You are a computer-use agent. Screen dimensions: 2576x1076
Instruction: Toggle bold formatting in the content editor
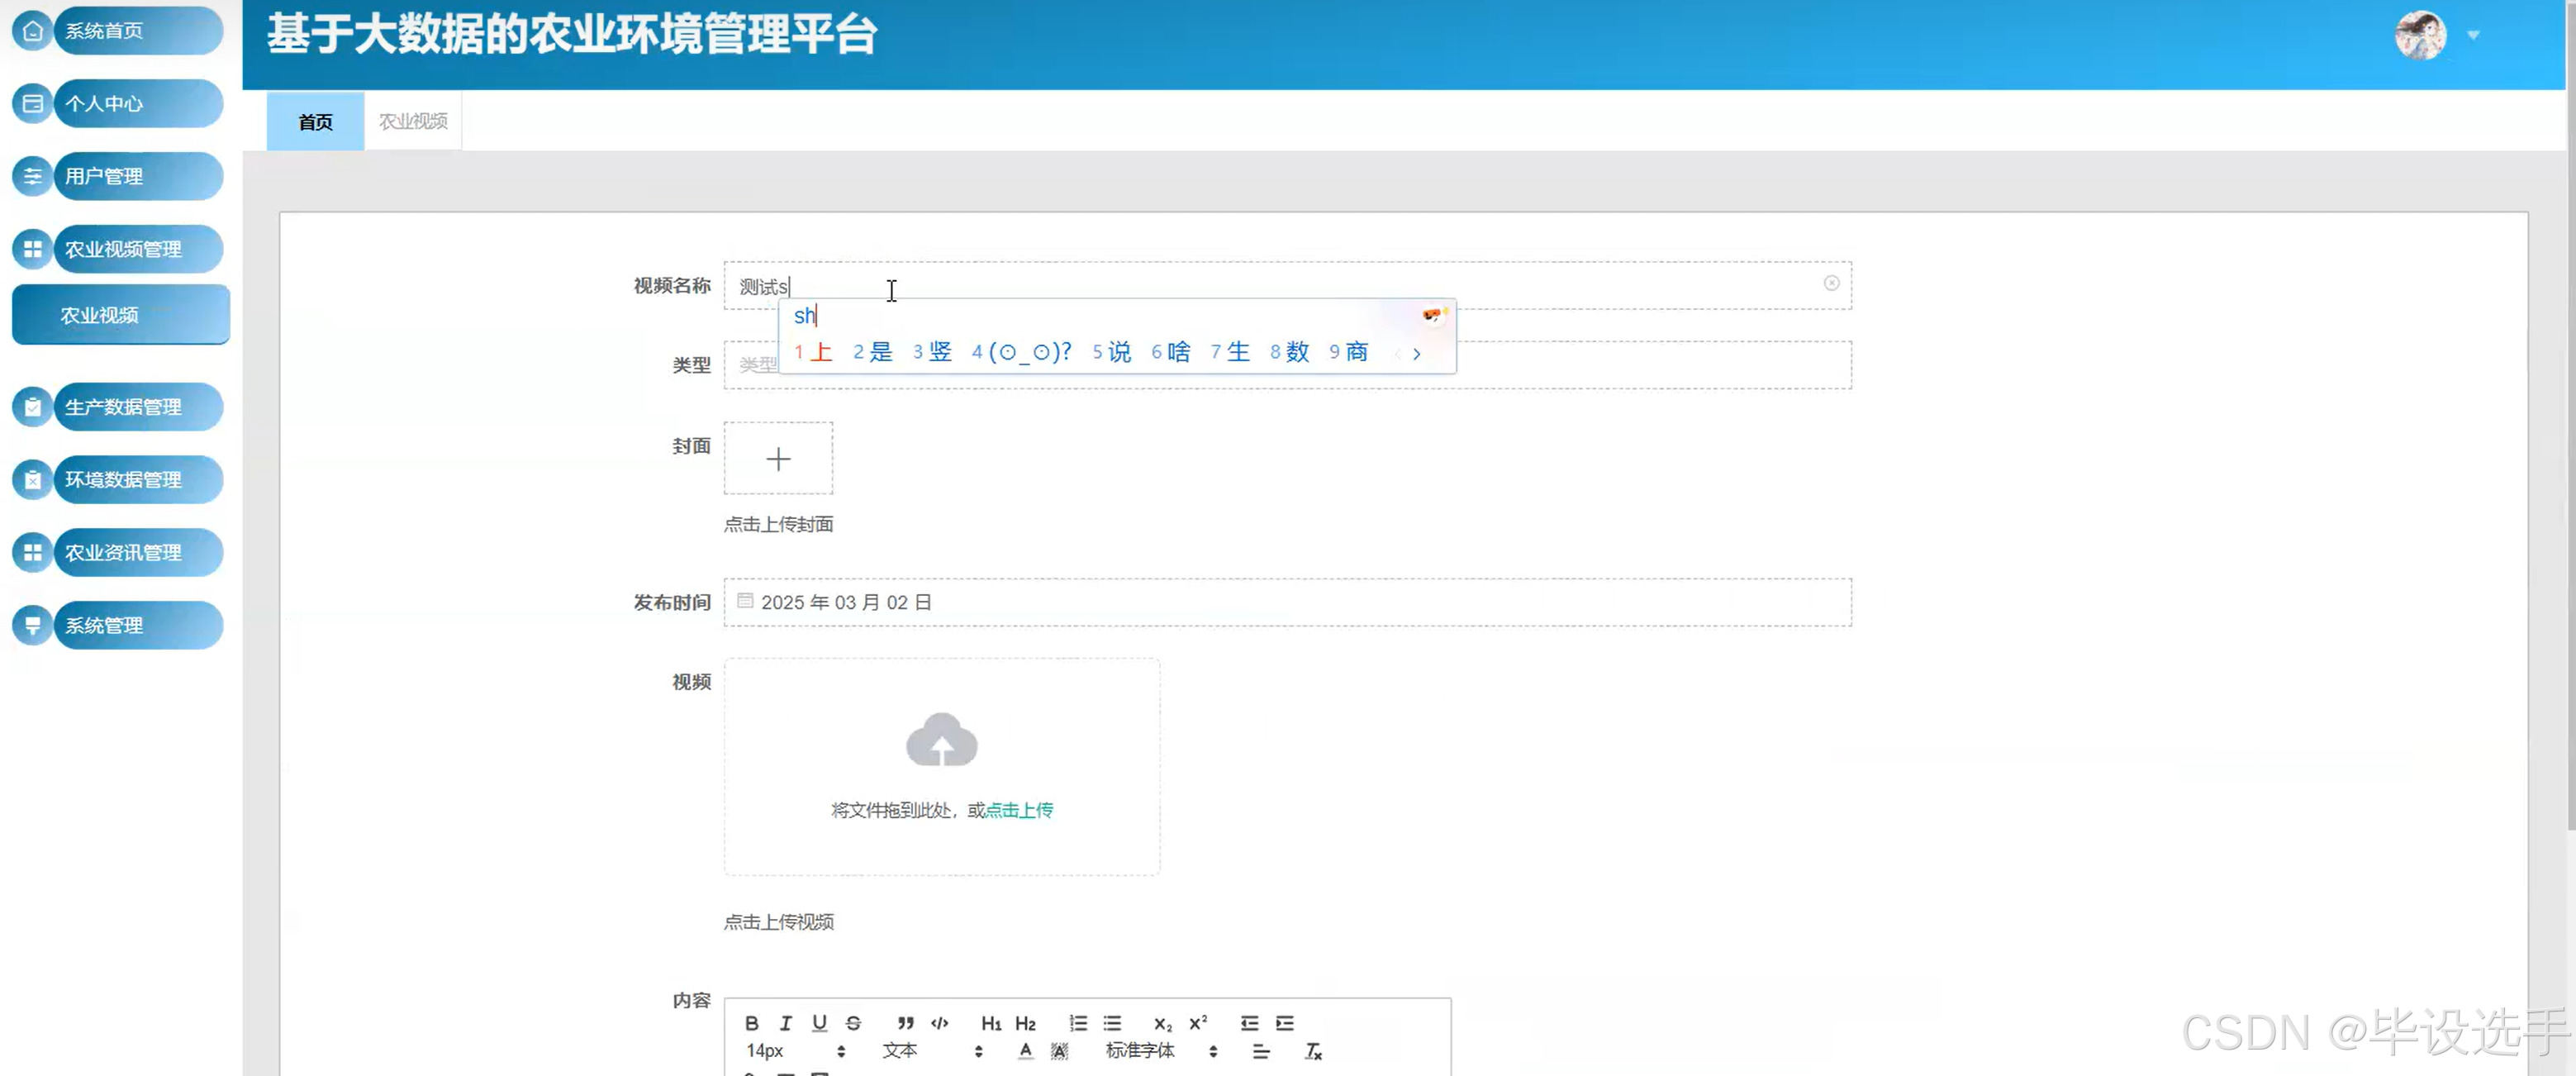[751, 1022]
